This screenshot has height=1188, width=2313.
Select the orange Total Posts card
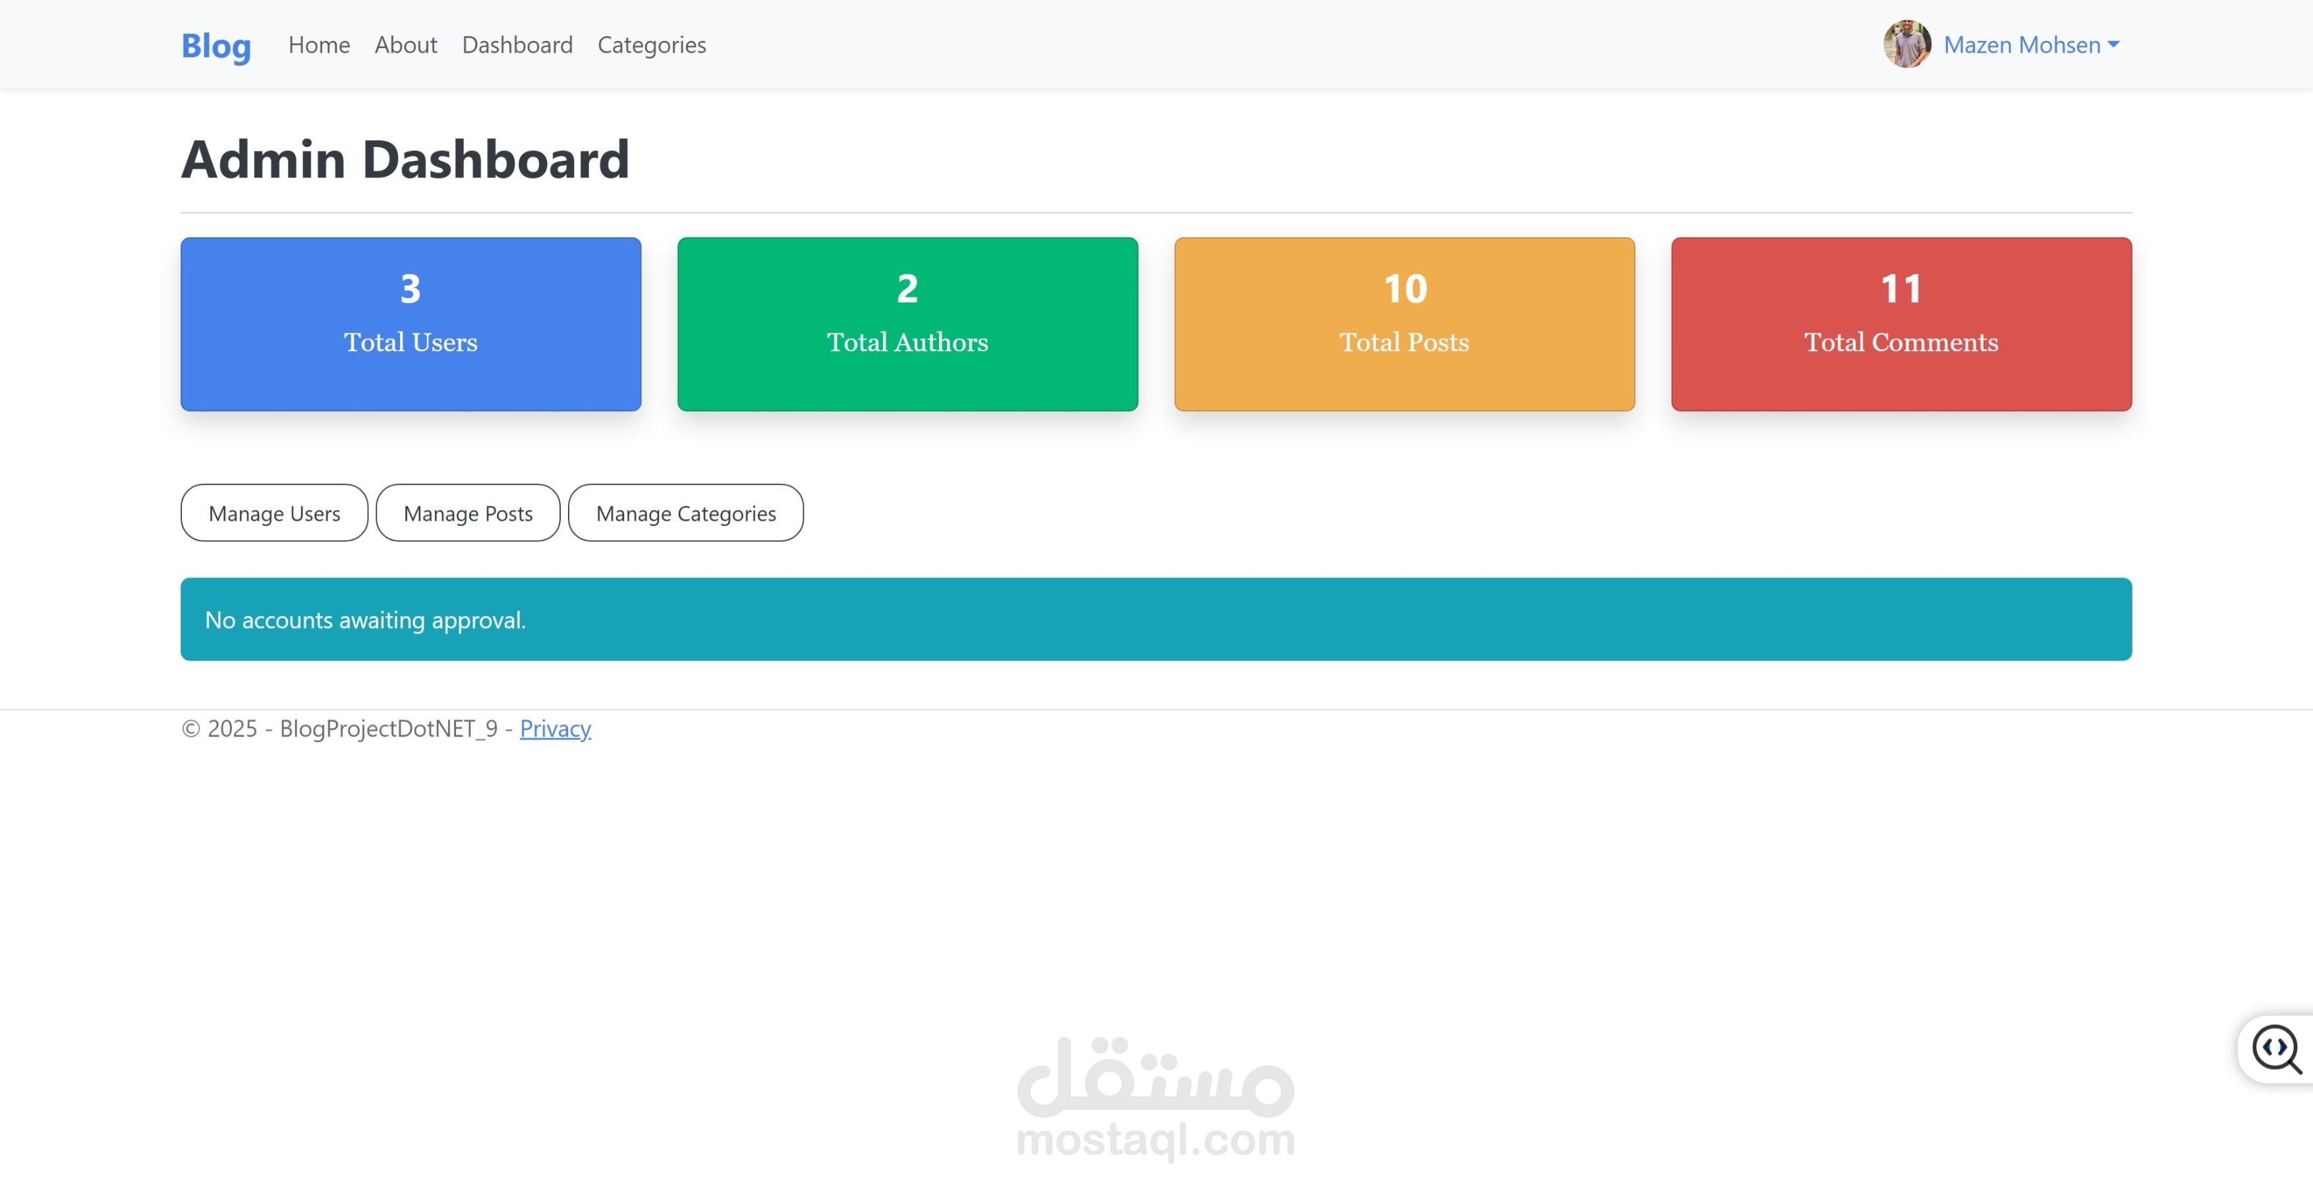(1404, 324)
